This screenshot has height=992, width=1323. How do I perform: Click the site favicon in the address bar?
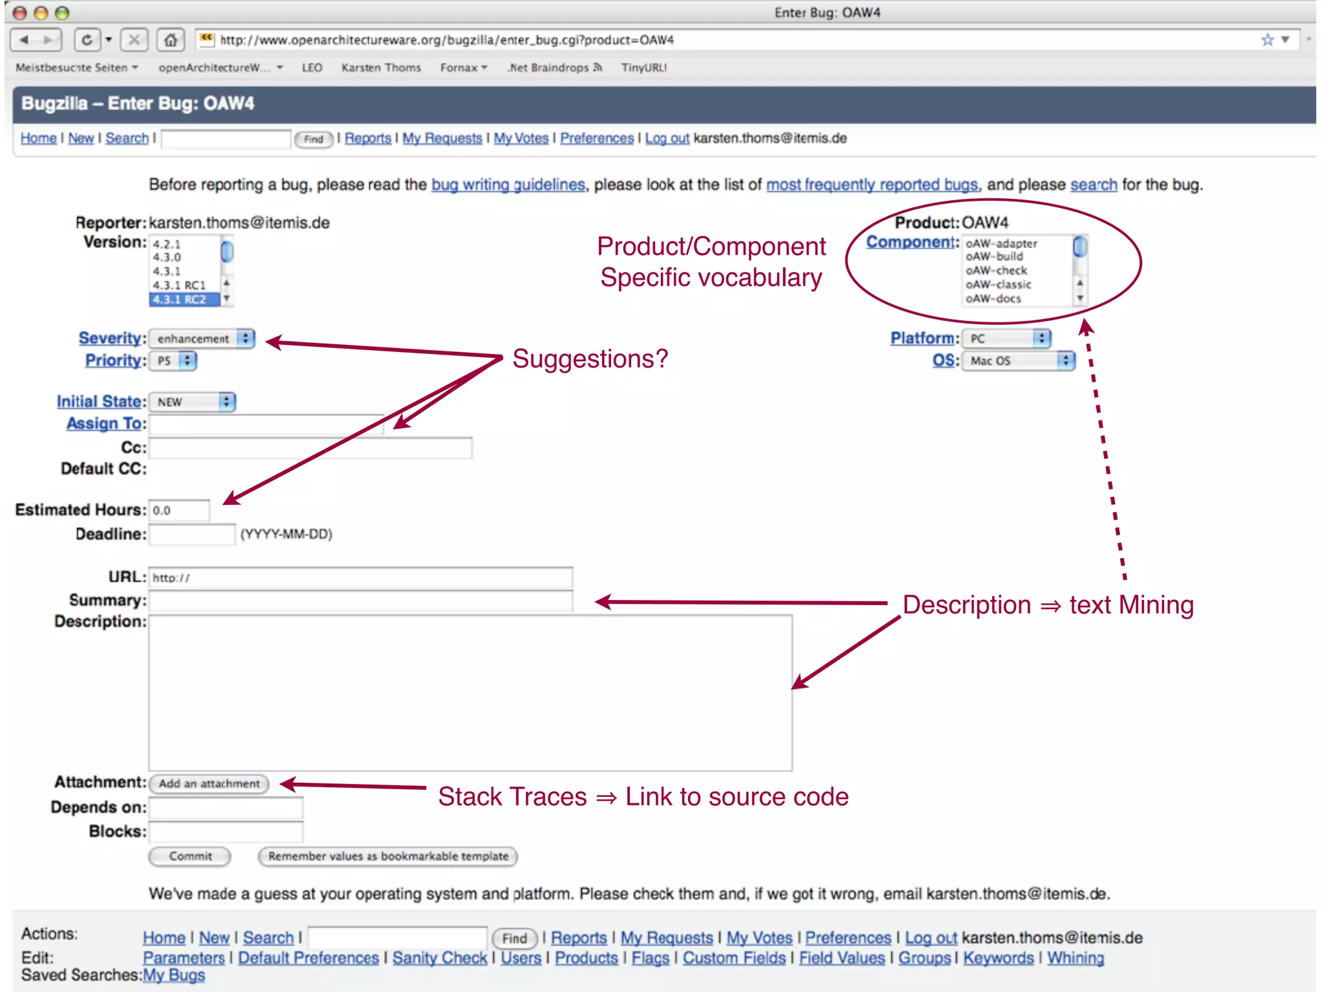pyautogui.click(x=206, y=39)
